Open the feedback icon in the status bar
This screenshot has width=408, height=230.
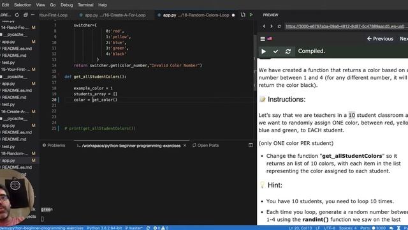click(391, 228)
